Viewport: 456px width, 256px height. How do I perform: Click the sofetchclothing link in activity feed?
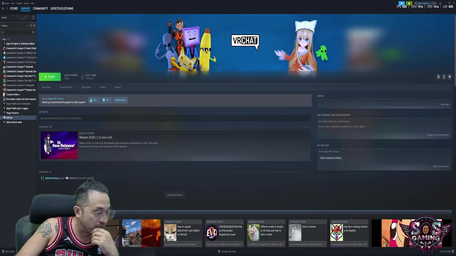click(x=51, y=178)
